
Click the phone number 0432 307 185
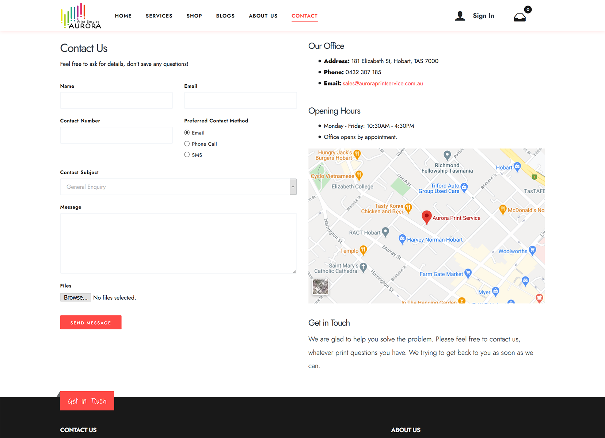click(x=363, y=72)
